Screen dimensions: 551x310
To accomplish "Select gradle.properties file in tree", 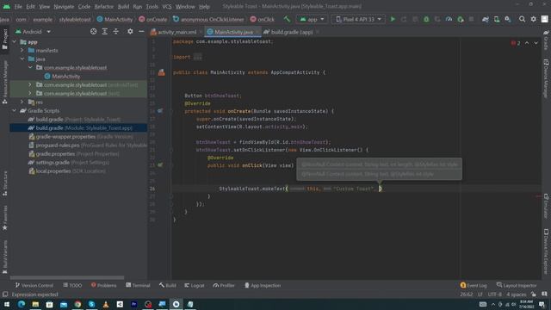I will pyautogui.click(x=73, y=154).
